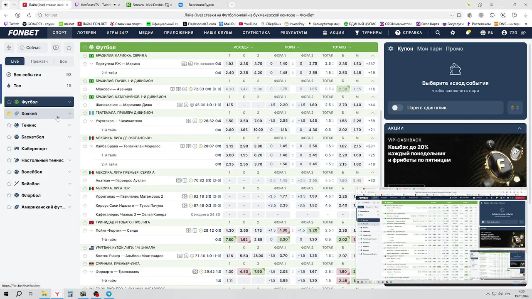Change the RU language selector

(x=487, y=32)
